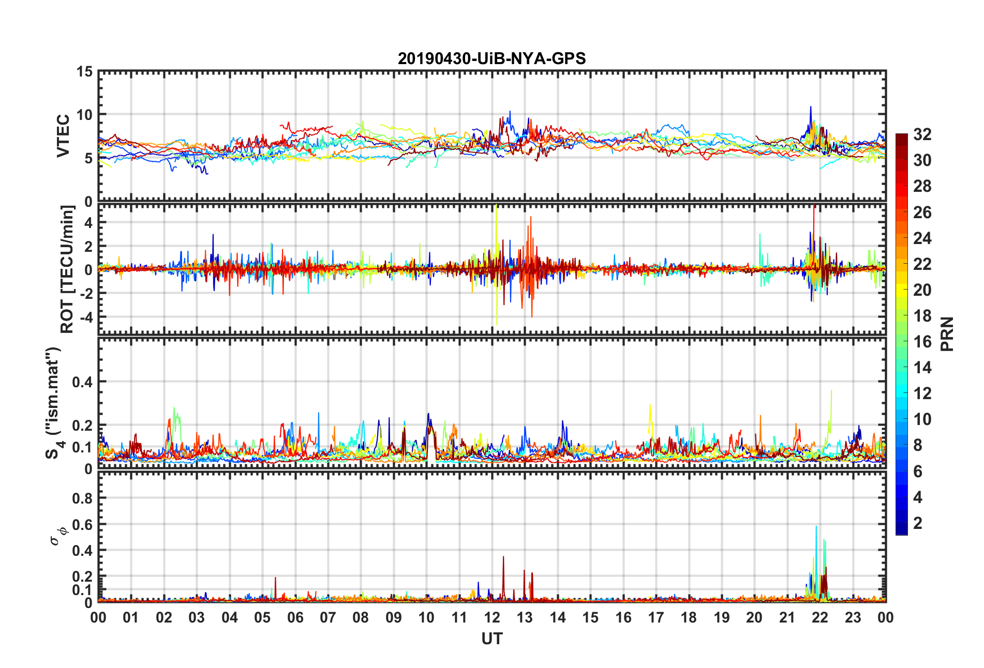Click colorbar tick value 32
This screenshot has height=668, width=984.
[x=922, y=134]
